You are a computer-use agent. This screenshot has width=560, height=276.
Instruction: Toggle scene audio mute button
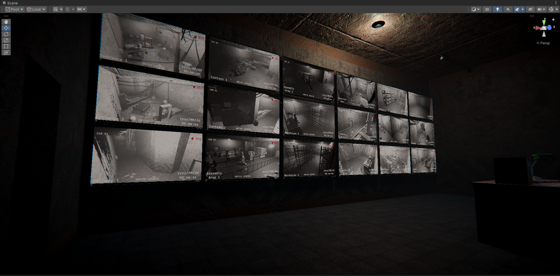pos(508,9)
